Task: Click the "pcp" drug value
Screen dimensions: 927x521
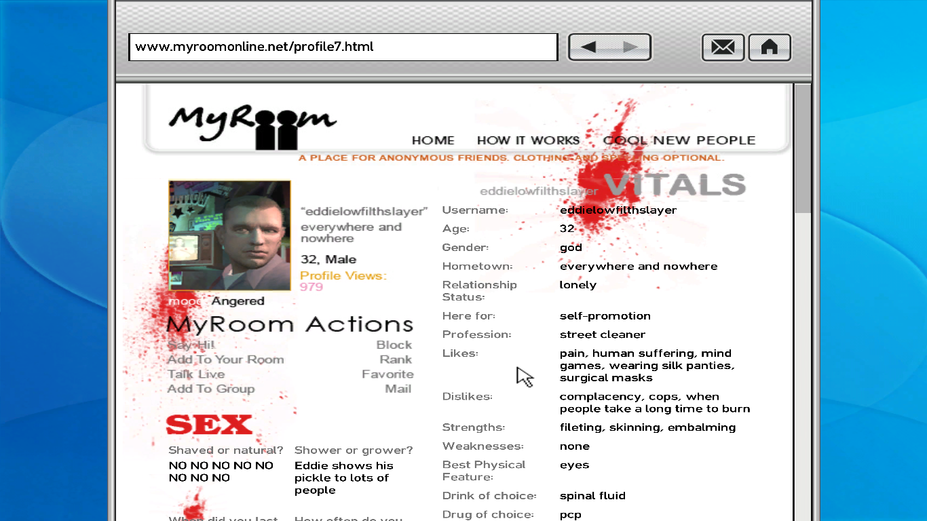Action: [x=571, y=515]
